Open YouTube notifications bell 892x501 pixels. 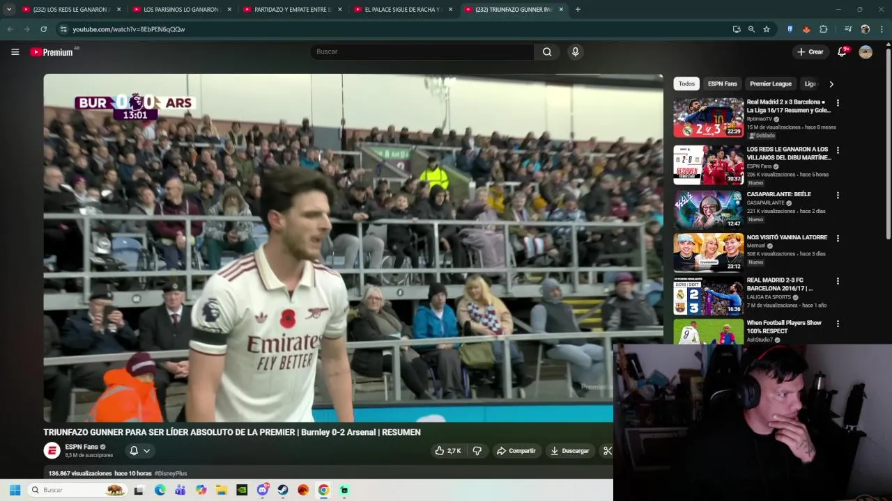click(x=841, y=51)
